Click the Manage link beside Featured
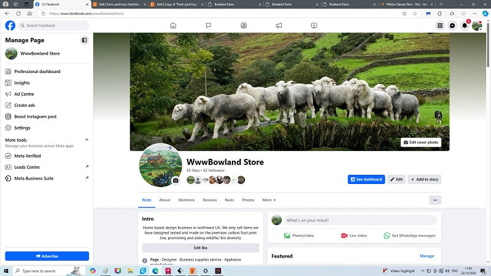This screenshot has height=276, width=491. click(427, 256)
